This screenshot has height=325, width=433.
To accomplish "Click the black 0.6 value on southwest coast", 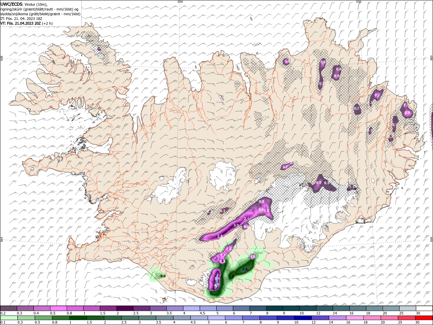I will pos(163,276).
